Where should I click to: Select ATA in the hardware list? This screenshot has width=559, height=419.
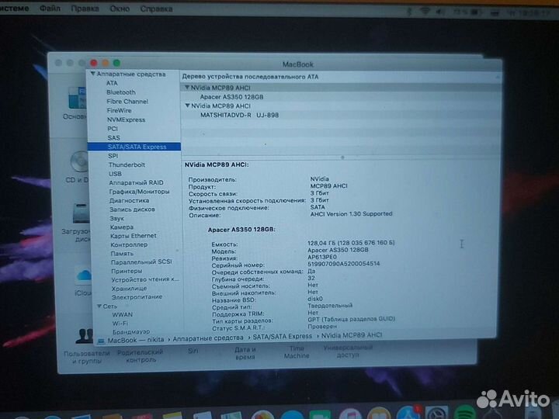coord(112,83)
